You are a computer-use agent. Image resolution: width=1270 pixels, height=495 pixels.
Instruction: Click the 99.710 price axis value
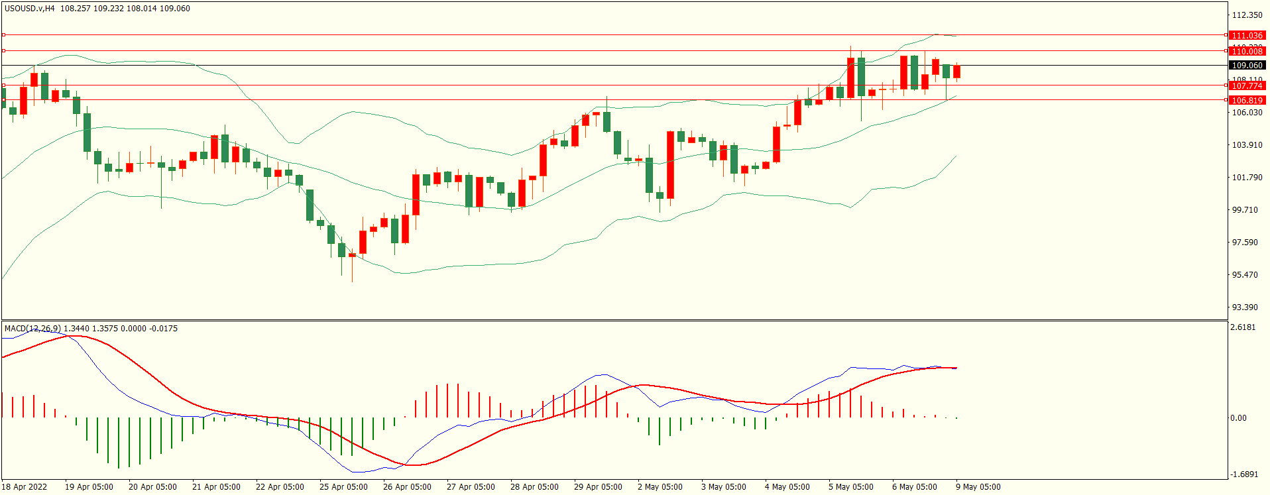pyautogui.click(x=1245, y=210)
